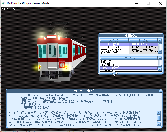
Task: Click the plugin description scroll-down arrow
Action: [x=159, y=124]
